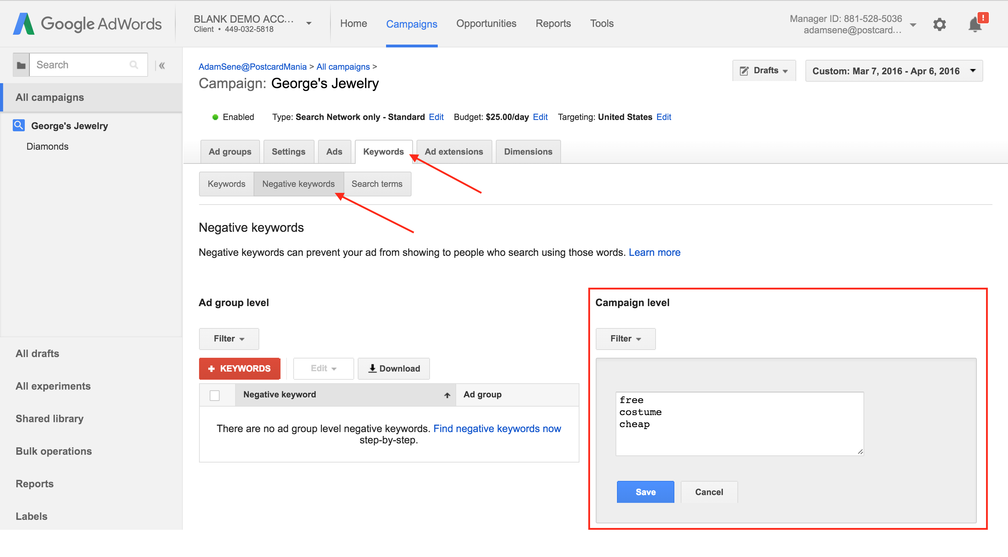
Task: Open the disabled Edit dropdown
Action: coord(323,368)
